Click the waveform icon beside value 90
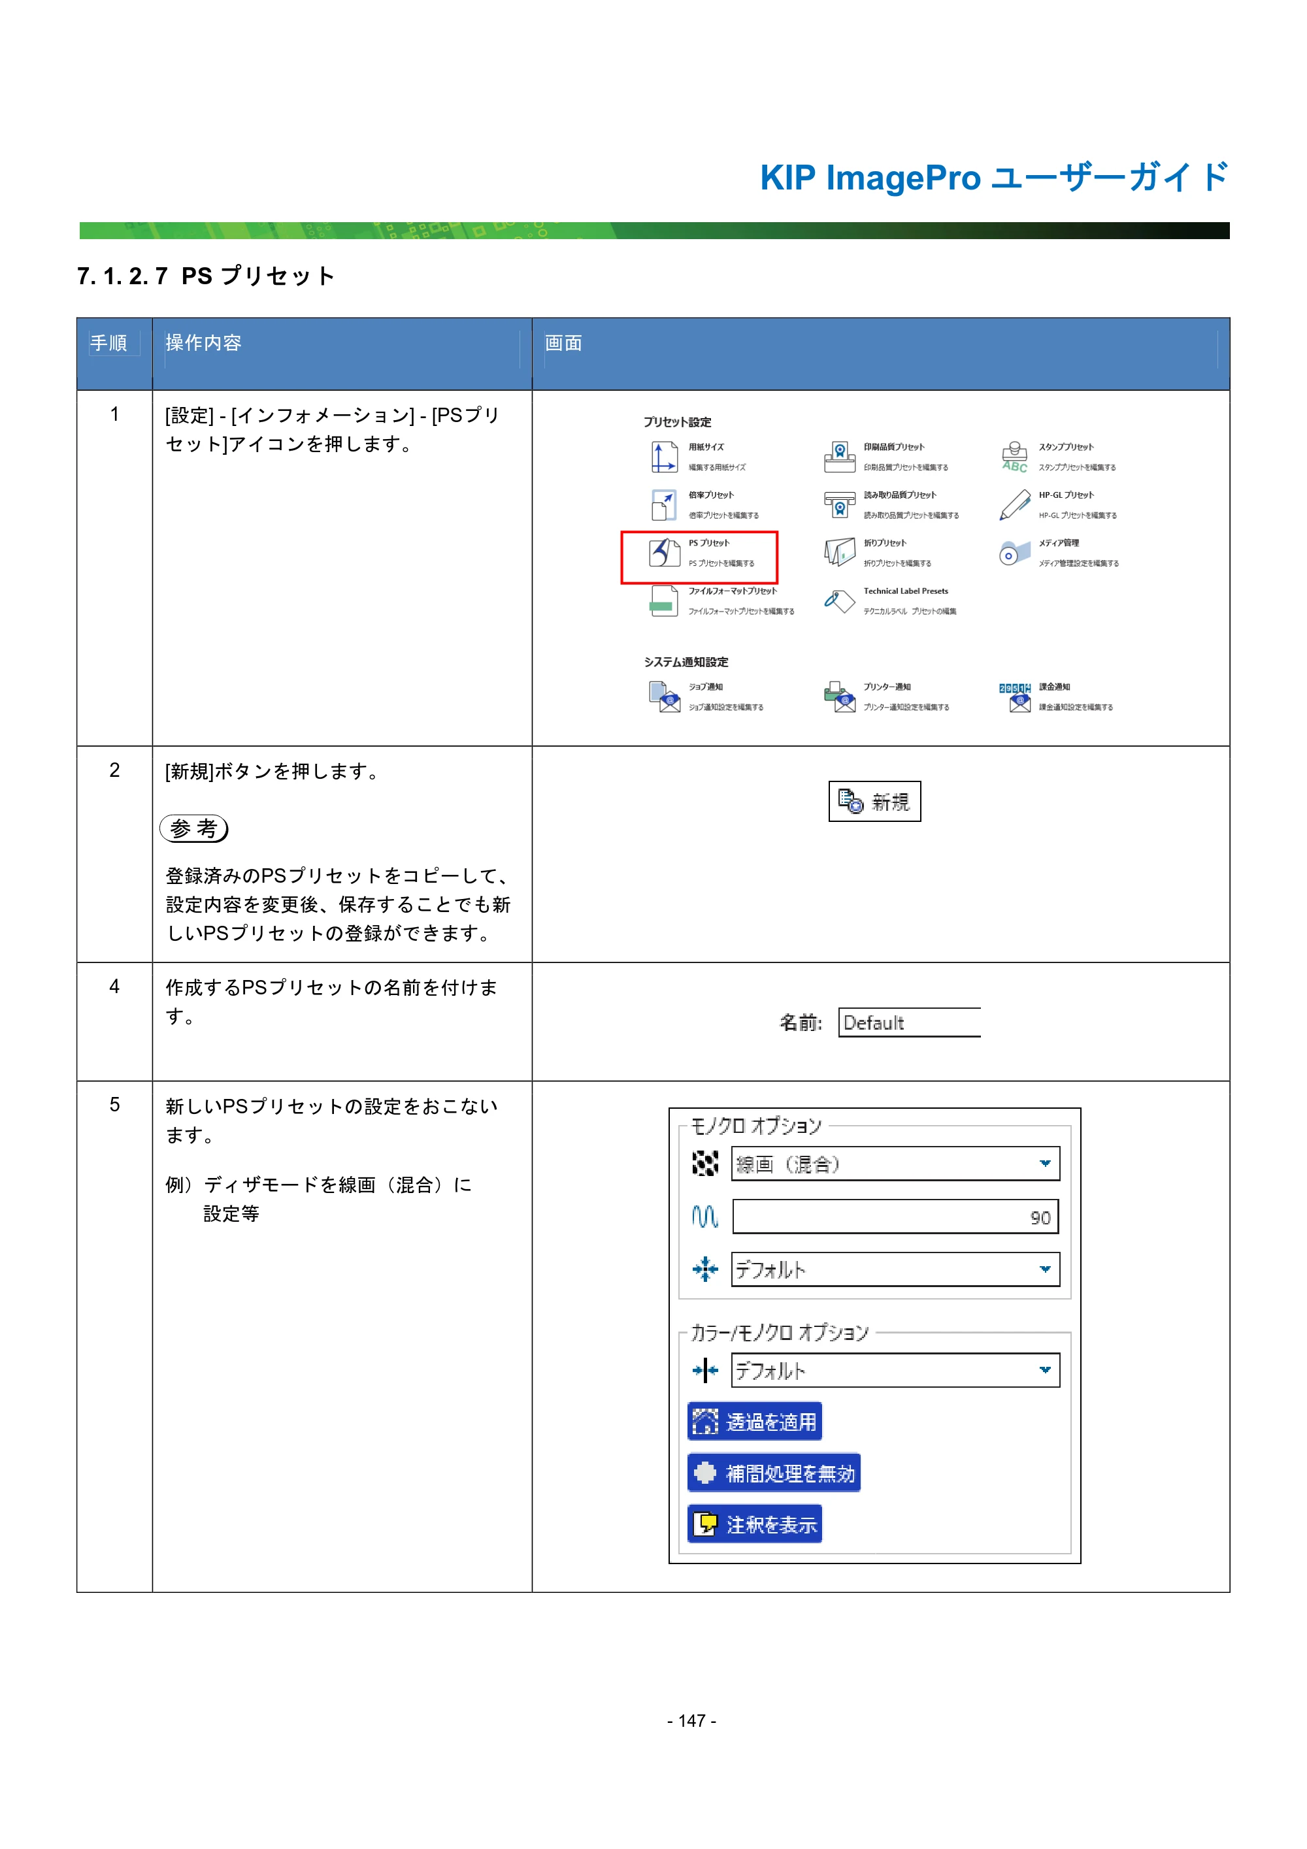 pos(704,1216)
